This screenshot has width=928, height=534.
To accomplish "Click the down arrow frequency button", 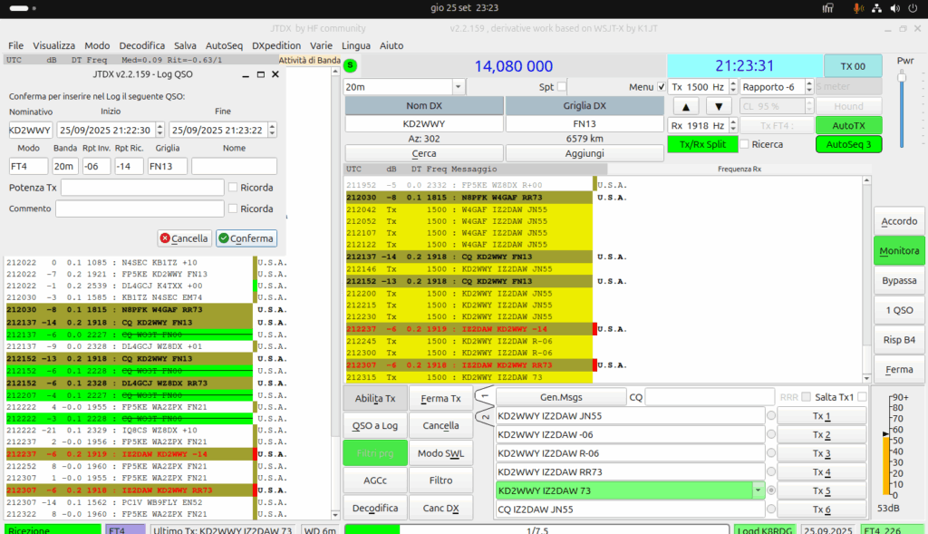I will coord(719,107).
